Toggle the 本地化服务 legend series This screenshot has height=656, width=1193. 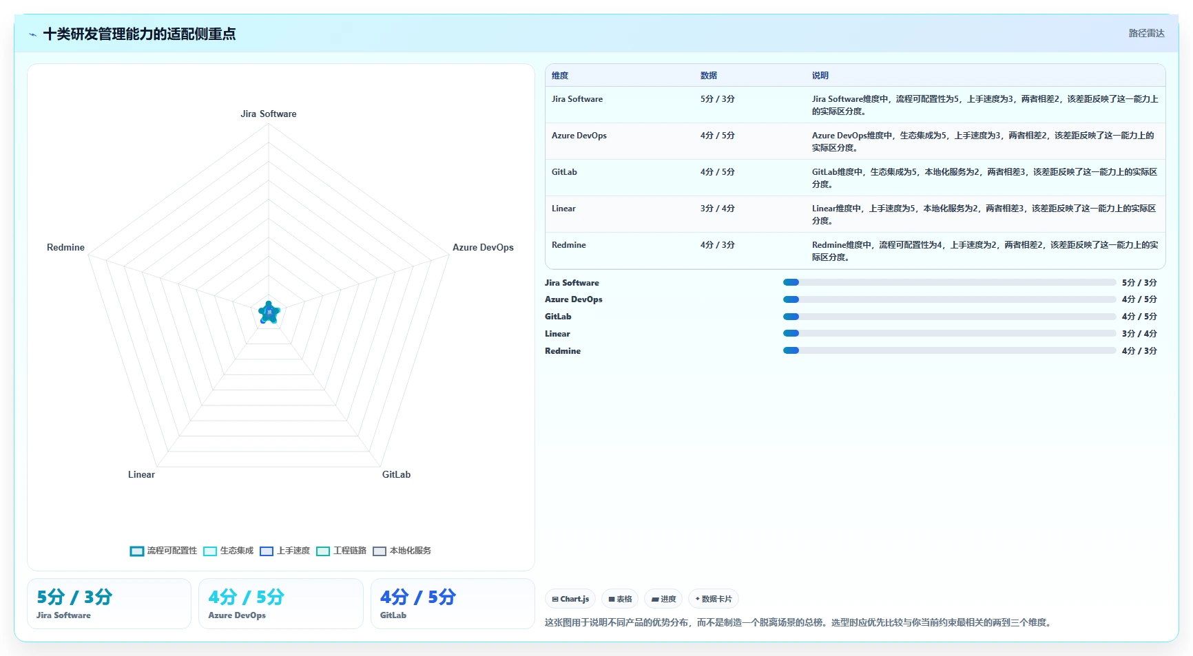tap(402, 551)
